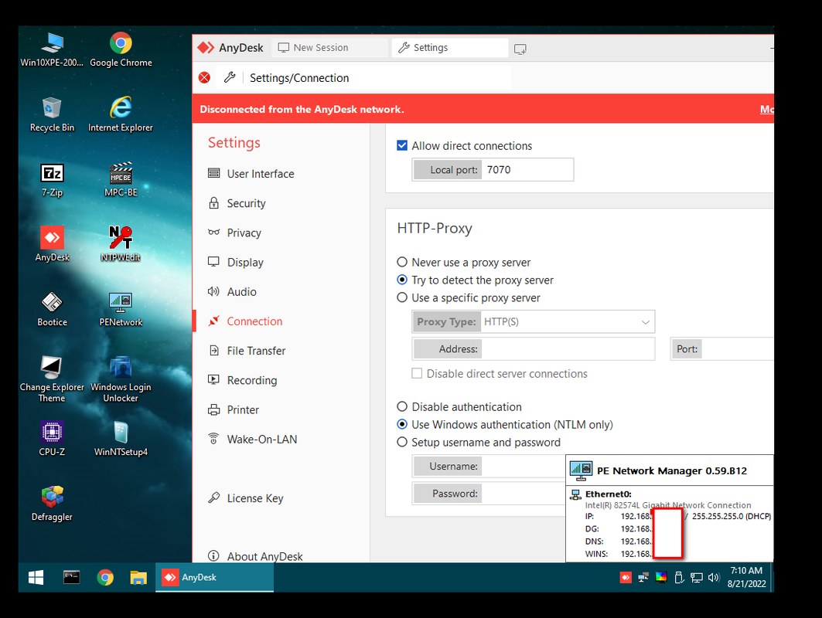822x618 pixels.
Task: Select Use a specific proxy server
Action: [402, 297]
